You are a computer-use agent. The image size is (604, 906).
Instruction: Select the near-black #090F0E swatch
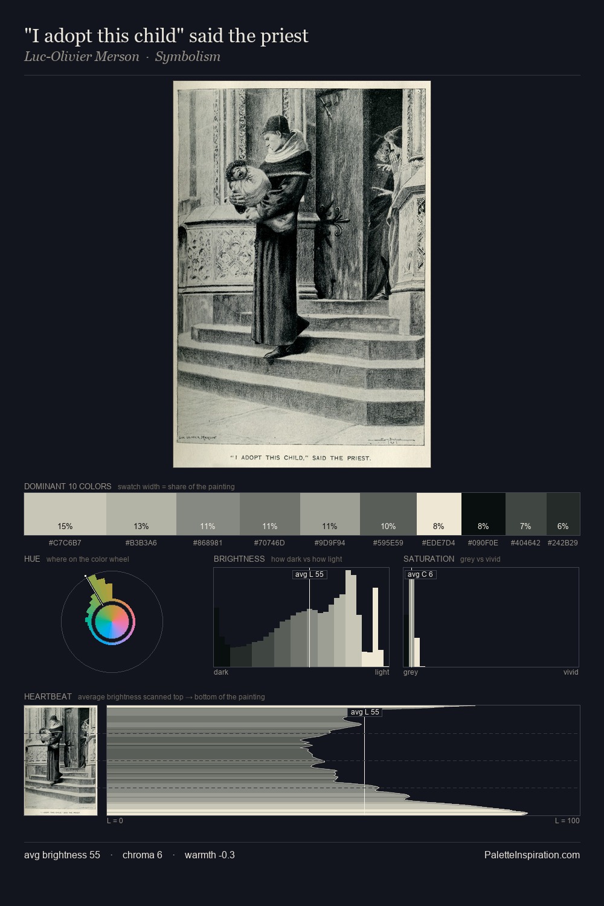(483, 514)
